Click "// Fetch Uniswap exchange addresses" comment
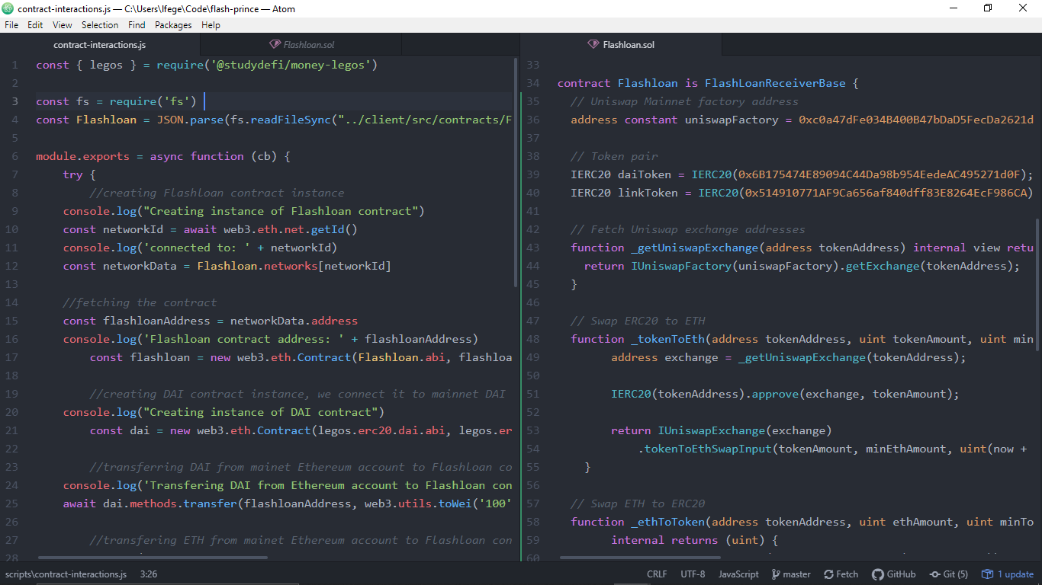The height and width of the screenshot is (585, 1042). [688, 229]
